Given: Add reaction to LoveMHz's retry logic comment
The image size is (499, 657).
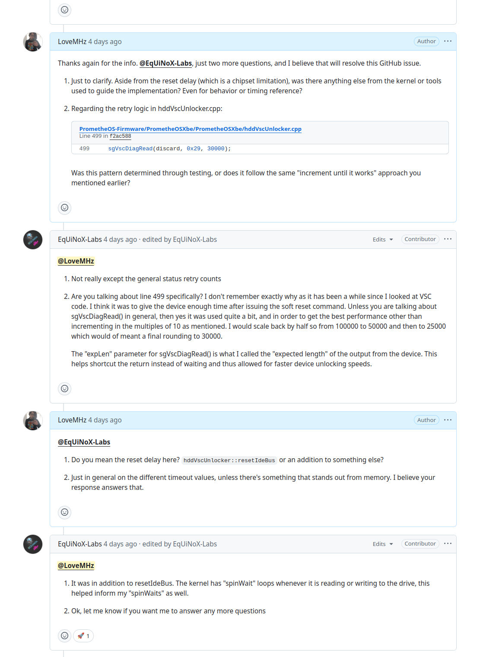Looking at the screenshot, I should tap(64, 208).
